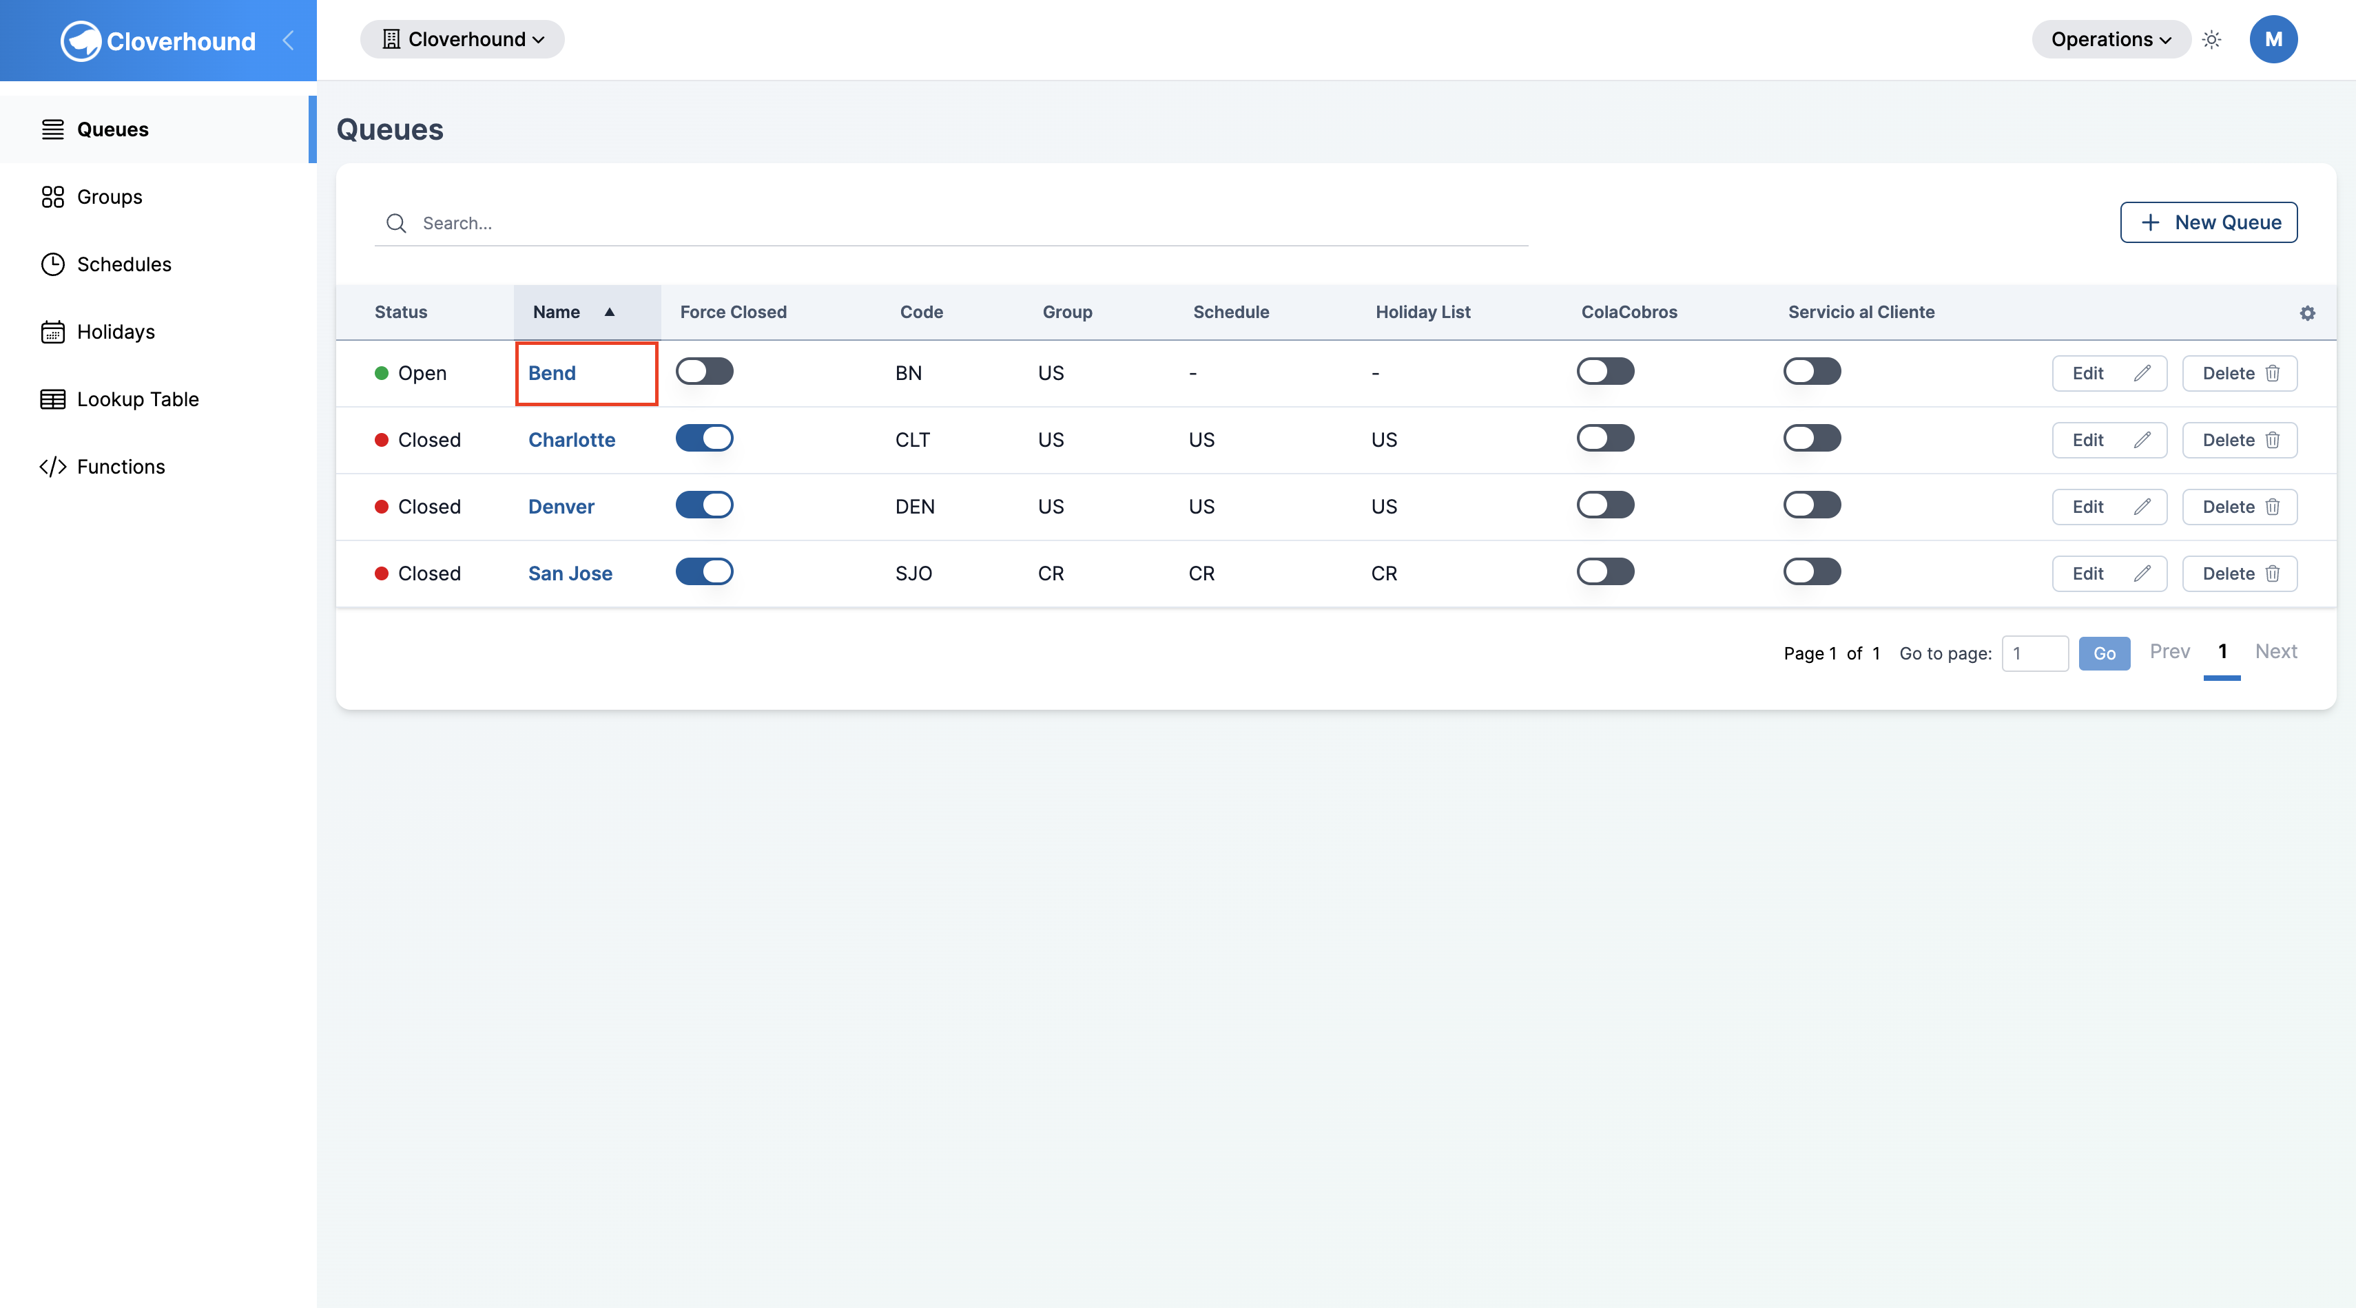Enable Servicio al Cliente for Charlotte
Viewport: 2356px width, 1308px height.
(x=1812, y=438)
